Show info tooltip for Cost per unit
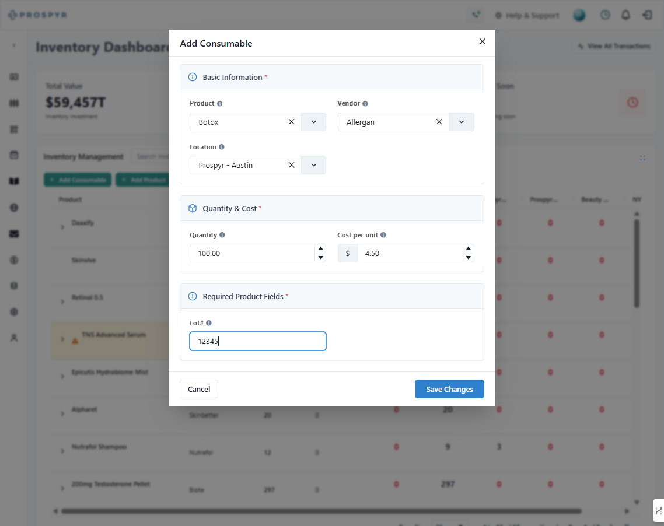664x526 pixels. pyautogui.click(x=383, y=235)
